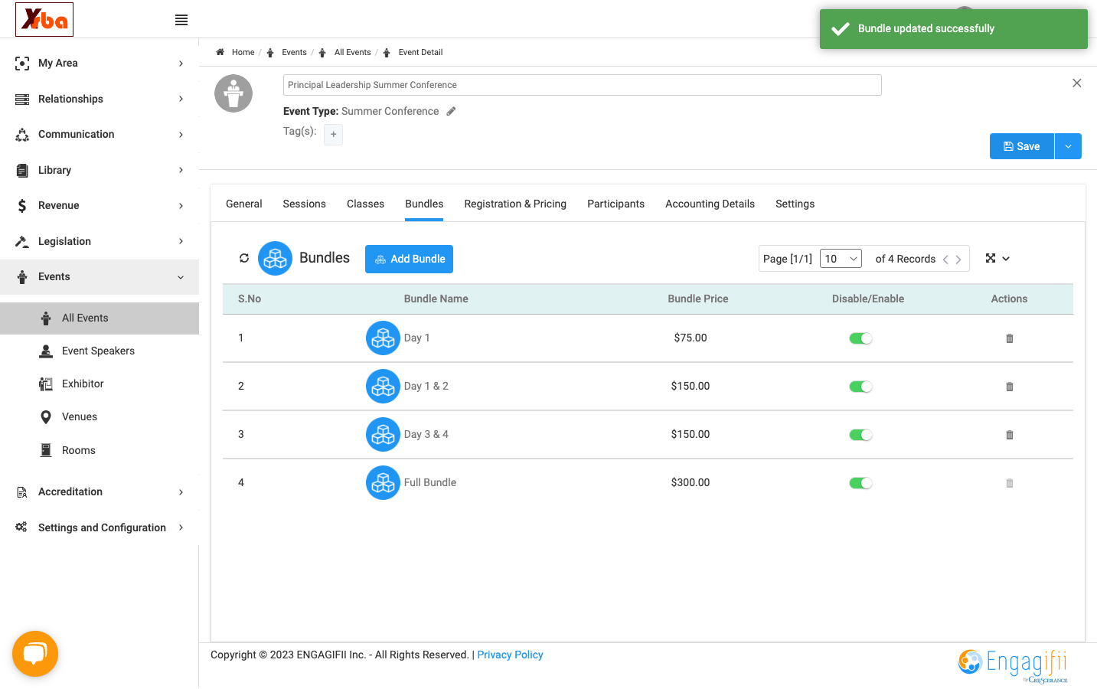Image resolution: width=1097 pixels, height=689 pixels.
Task: Go to previous page of records
Action: pos(946,260)
